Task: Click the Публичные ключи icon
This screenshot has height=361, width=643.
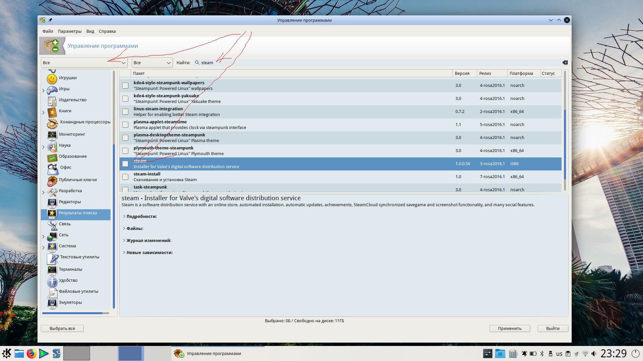Action: [52, 180]
